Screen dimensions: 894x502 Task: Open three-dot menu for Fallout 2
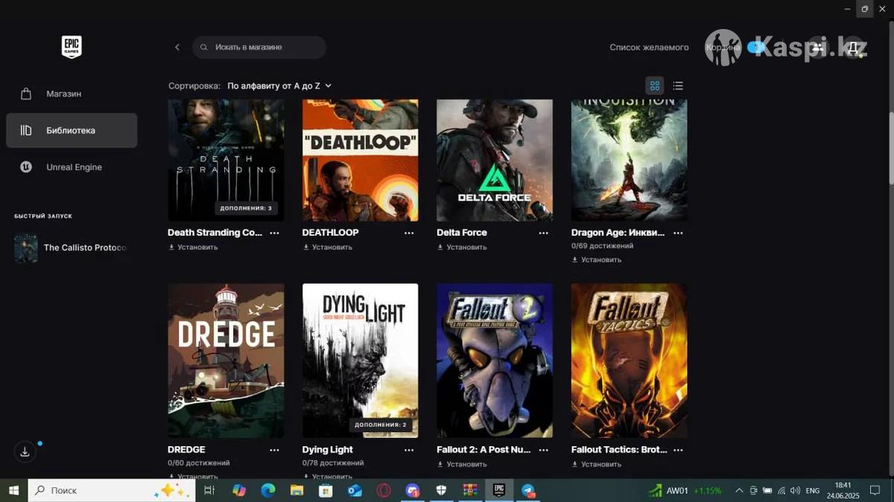point(543,450)
